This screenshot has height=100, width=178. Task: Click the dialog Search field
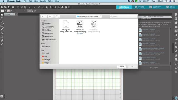coord(123,16)
